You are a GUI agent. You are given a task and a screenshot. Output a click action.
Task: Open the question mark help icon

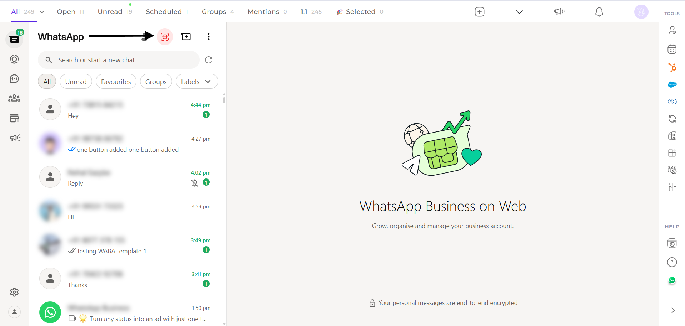(672, 262)
